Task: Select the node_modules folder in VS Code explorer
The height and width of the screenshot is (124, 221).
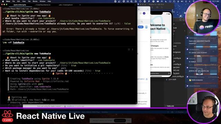Action: pyautogui.click(x=177, y=43)
